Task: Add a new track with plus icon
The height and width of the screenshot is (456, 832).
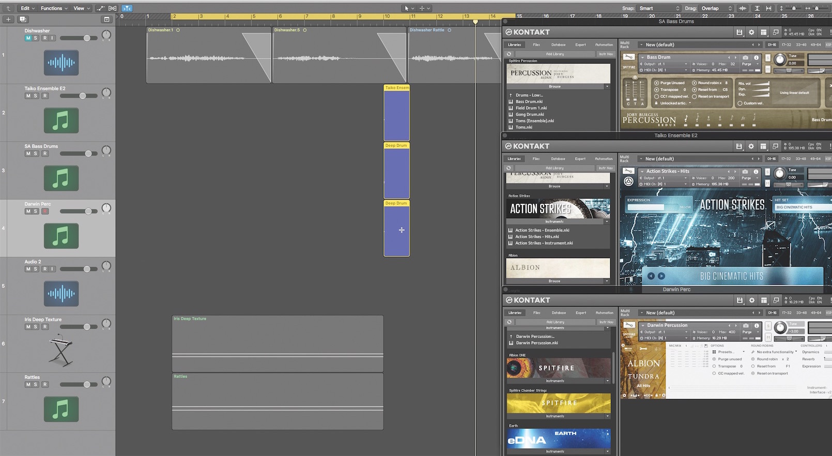Action: tap(8, 19)
